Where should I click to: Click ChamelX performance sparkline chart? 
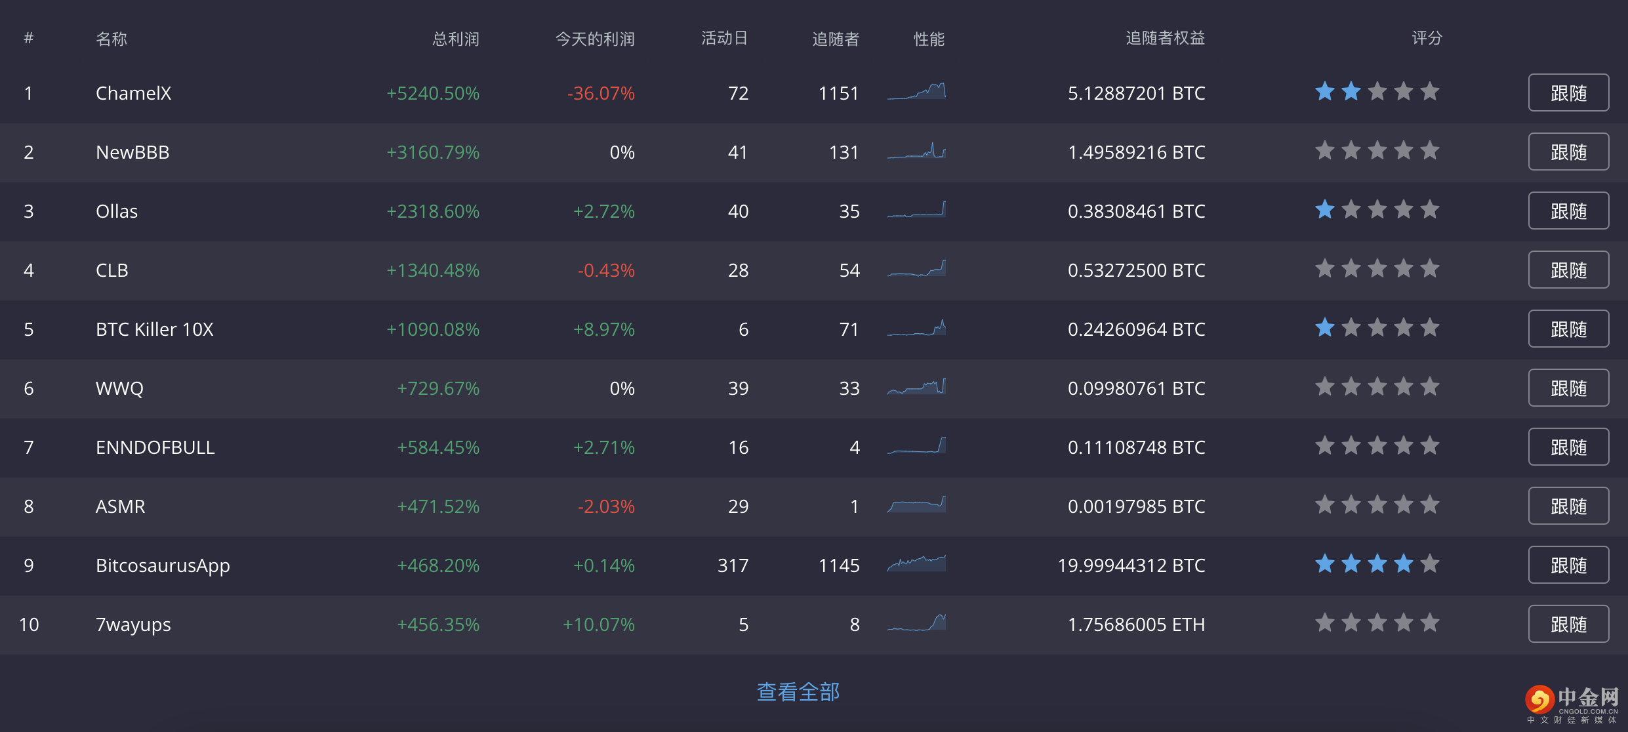click(916, 92)
